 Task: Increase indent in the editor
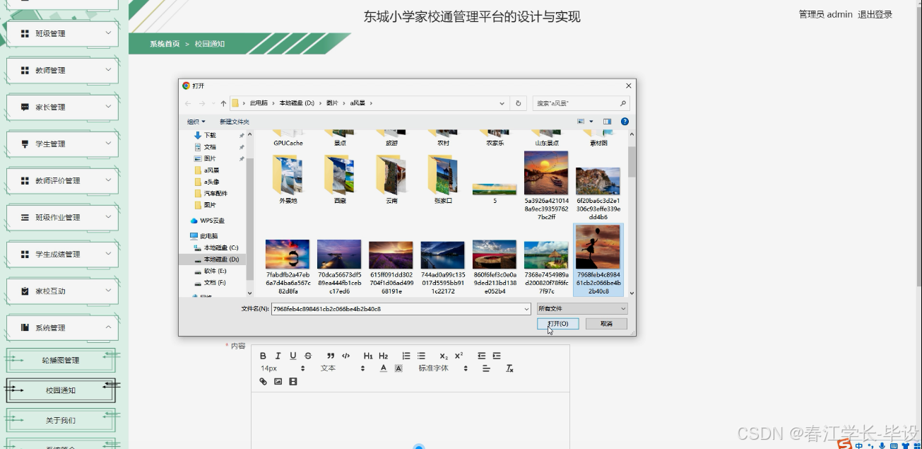(x=497, y=356)
